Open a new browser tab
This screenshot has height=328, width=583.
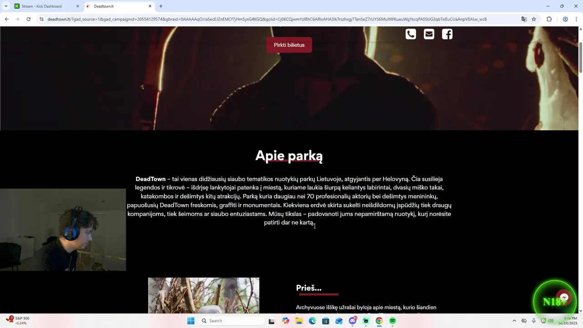(161, 6)
